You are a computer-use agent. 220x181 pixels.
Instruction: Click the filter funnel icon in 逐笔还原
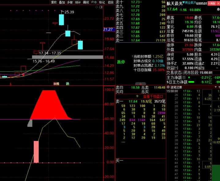(x=216, y=87)
